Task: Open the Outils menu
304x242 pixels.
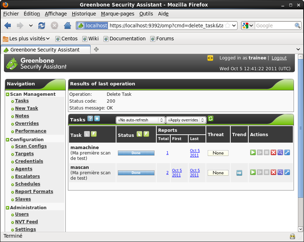Action: tap(146, 14)
